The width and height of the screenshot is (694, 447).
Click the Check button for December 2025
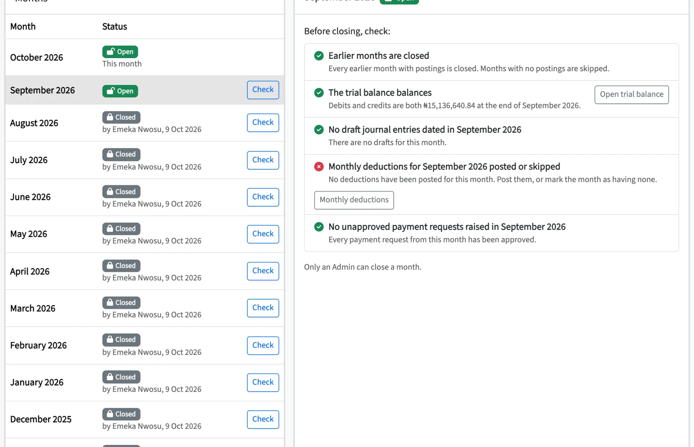[x=263, y=419]
